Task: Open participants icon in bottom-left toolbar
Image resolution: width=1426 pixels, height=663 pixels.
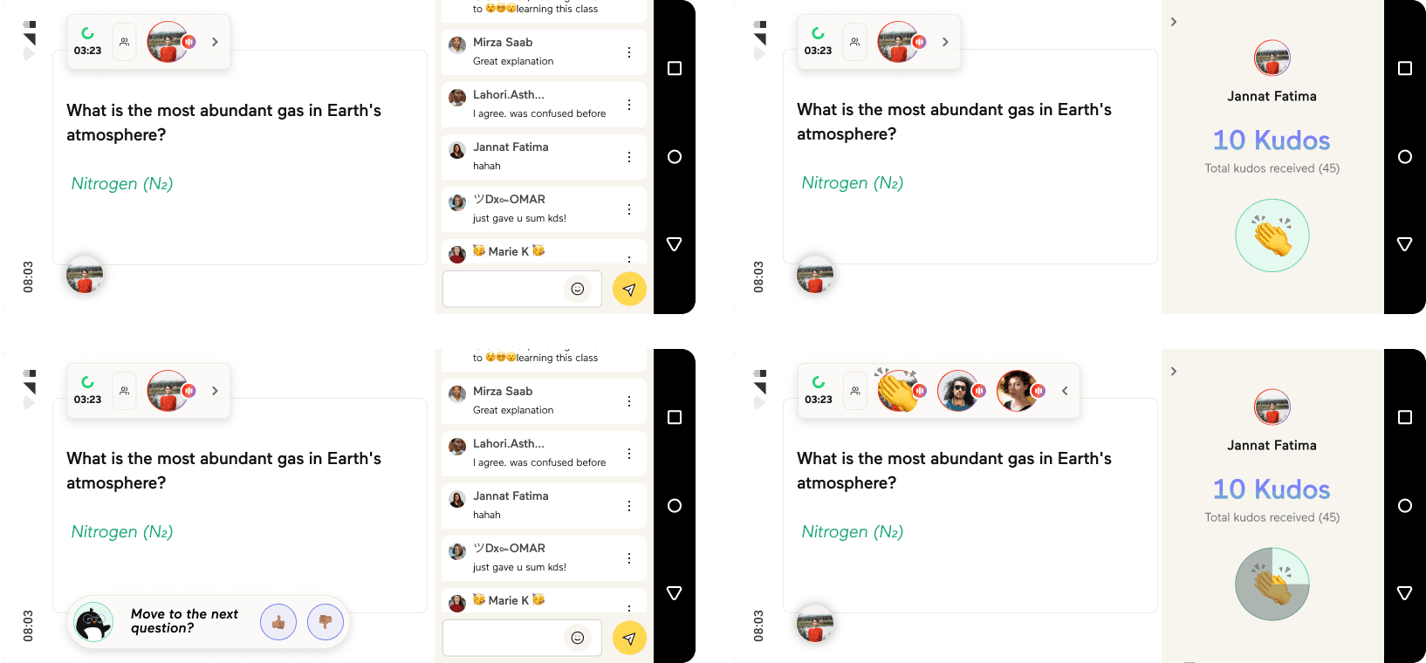Action: coord(125,391)
